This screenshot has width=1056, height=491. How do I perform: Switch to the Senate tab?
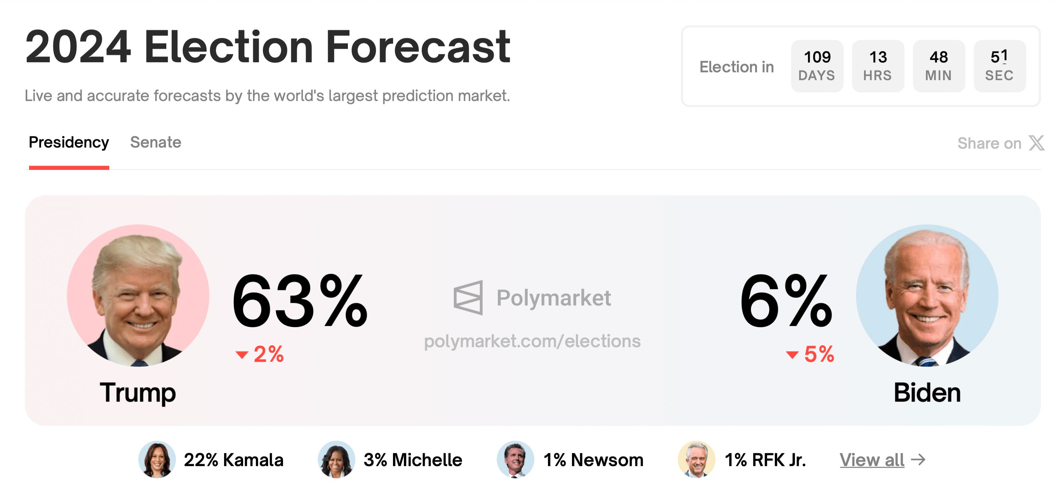tap(155, 143)
